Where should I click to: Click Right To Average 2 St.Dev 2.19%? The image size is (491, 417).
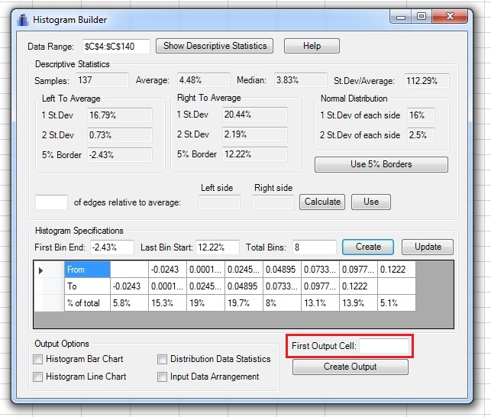point(255,134)
